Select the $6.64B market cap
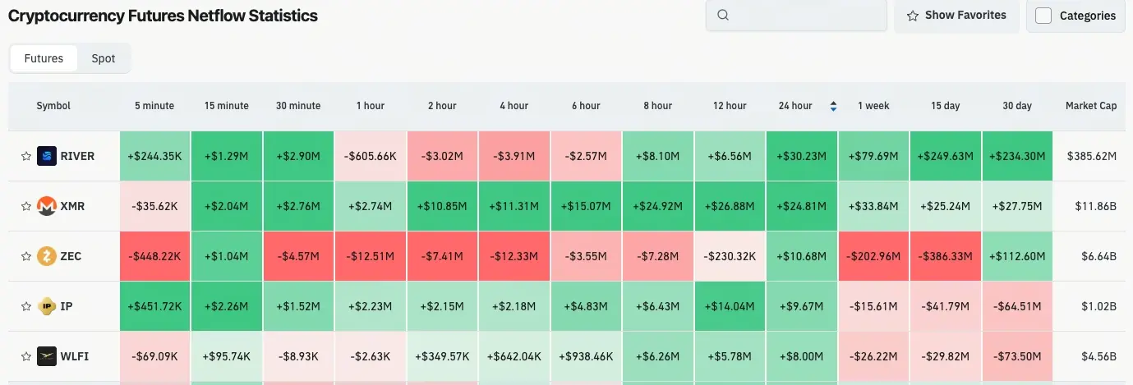Screen dimensions: 1133x385 tap(1098, 256)
